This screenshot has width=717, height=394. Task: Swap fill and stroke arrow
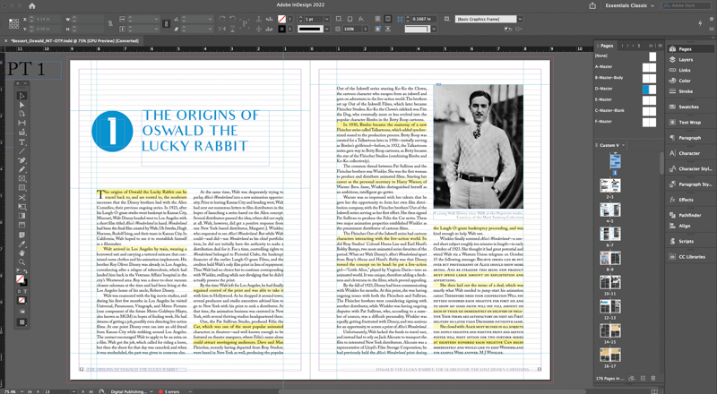pos(26,271)
